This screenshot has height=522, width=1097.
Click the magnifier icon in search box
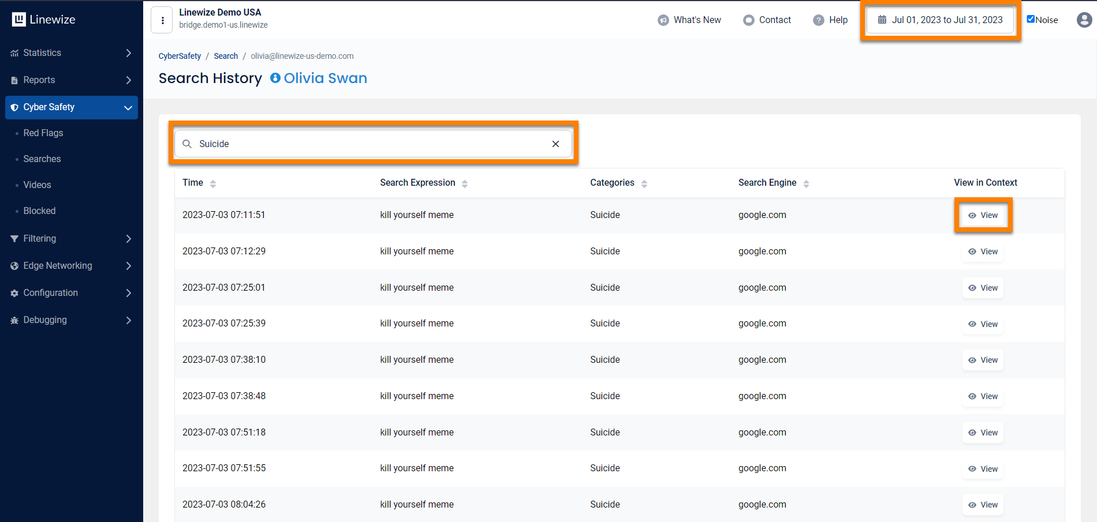pyautogui.click(x=187, y=144)
